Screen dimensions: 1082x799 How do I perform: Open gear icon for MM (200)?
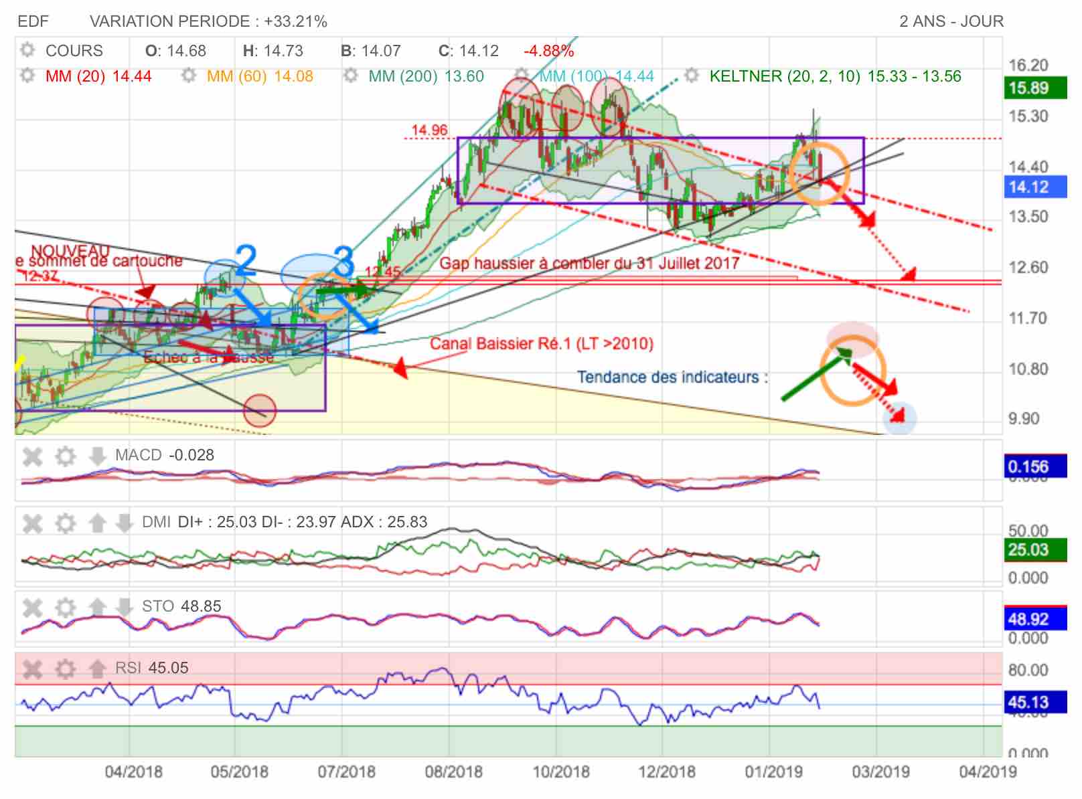point(351,76)
